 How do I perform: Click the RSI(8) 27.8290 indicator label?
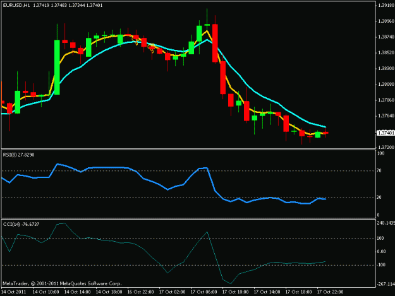point(18,155)
